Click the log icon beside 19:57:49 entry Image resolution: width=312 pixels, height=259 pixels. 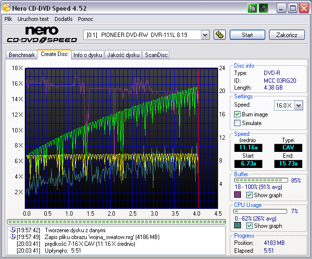pyautogui.click(x=13, y=237)
